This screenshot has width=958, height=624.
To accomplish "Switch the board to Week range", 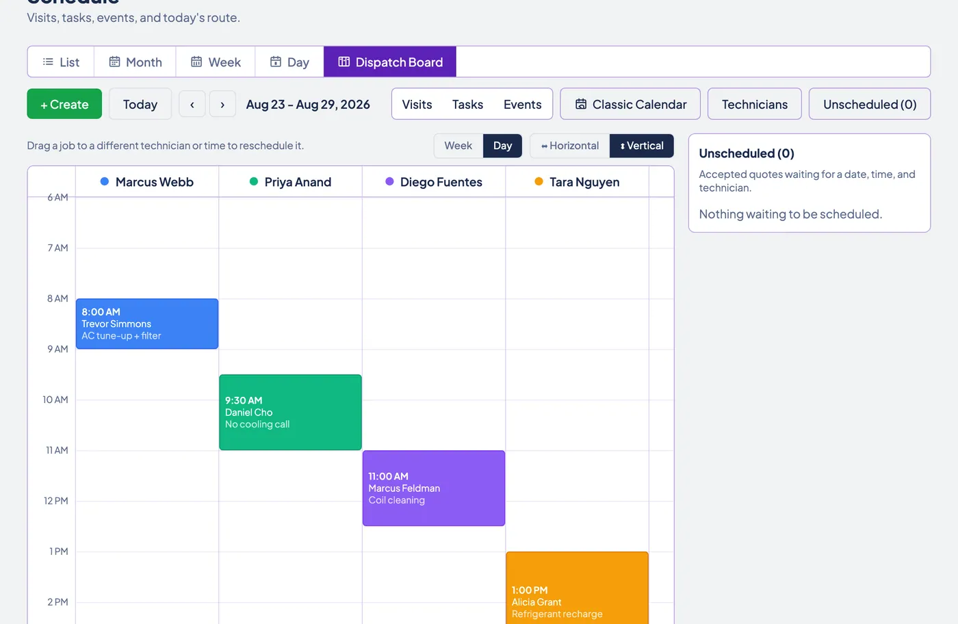I will (458, 146).
